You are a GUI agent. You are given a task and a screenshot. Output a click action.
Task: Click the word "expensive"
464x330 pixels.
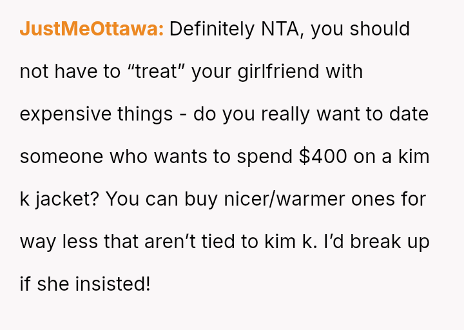click(64, 114)
